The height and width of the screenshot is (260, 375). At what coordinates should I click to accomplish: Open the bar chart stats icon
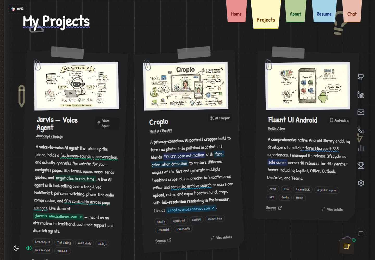(361, 148)
